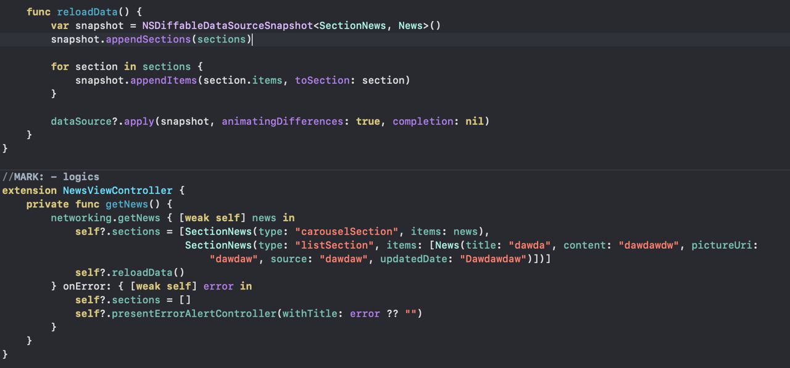Click the empty array [] assigned to sections
The image size is (790, 368).
(185, 299)
